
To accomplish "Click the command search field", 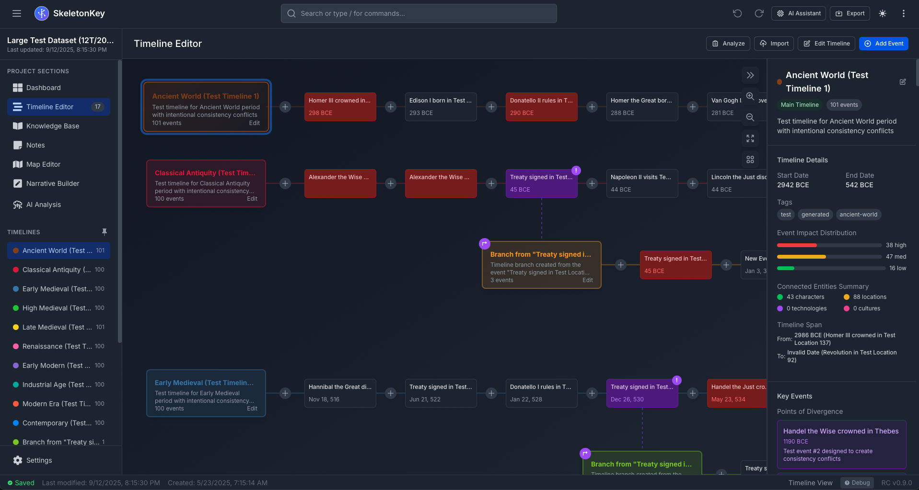I will click(419, 13).
